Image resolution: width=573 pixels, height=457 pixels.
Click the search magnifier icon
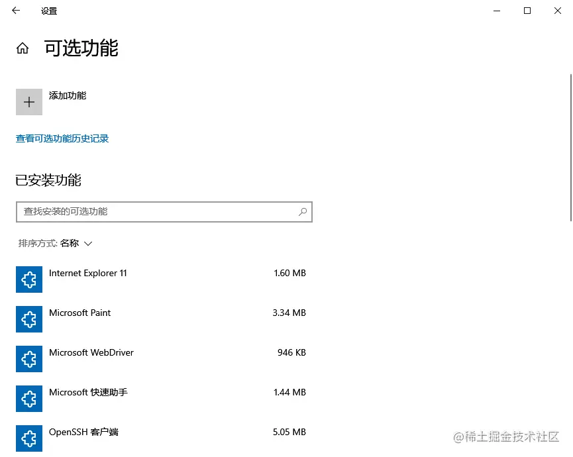[303, 211]
